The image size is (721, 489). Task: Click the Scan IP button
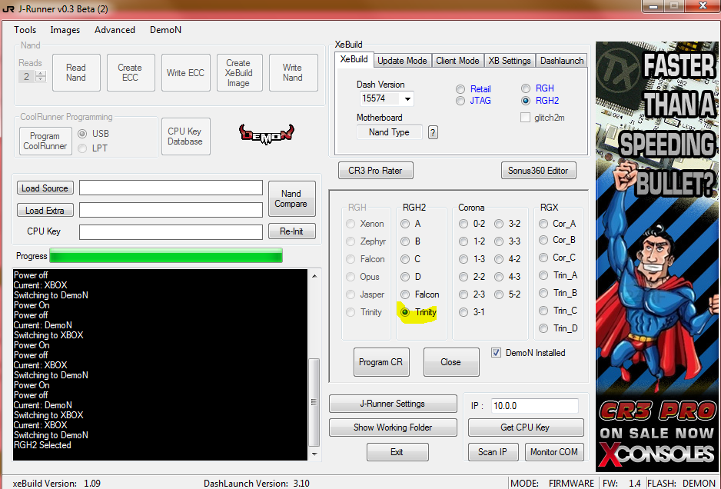tap(493, 452)
